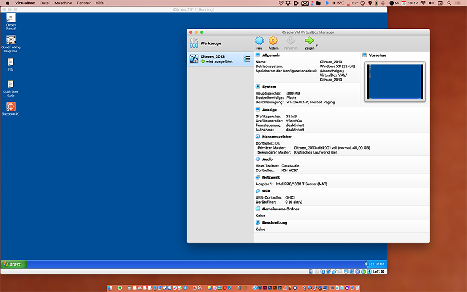The width and height of the screenshot is (467, 292).
Task: Open Spotlight search magnifier in the menu bar
Action: click(449, 3)
